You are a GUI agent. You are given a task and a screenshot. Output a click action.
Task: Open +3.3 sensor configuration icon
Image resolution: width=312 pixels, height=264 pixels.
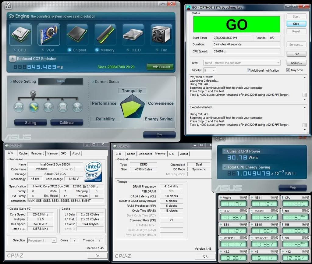tap(242, 251)
